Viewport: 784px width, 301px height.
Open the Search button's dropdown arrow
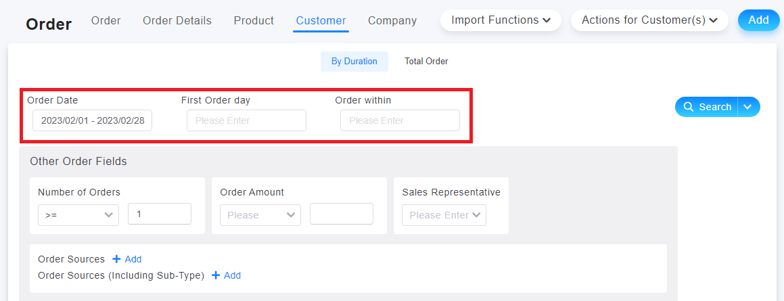pos(748,107)
